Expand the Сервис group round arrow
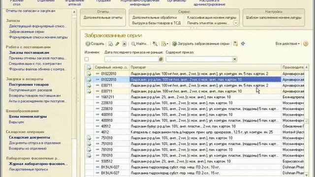The height and width of the screenshot is (177, 315). tap(236, 23)
